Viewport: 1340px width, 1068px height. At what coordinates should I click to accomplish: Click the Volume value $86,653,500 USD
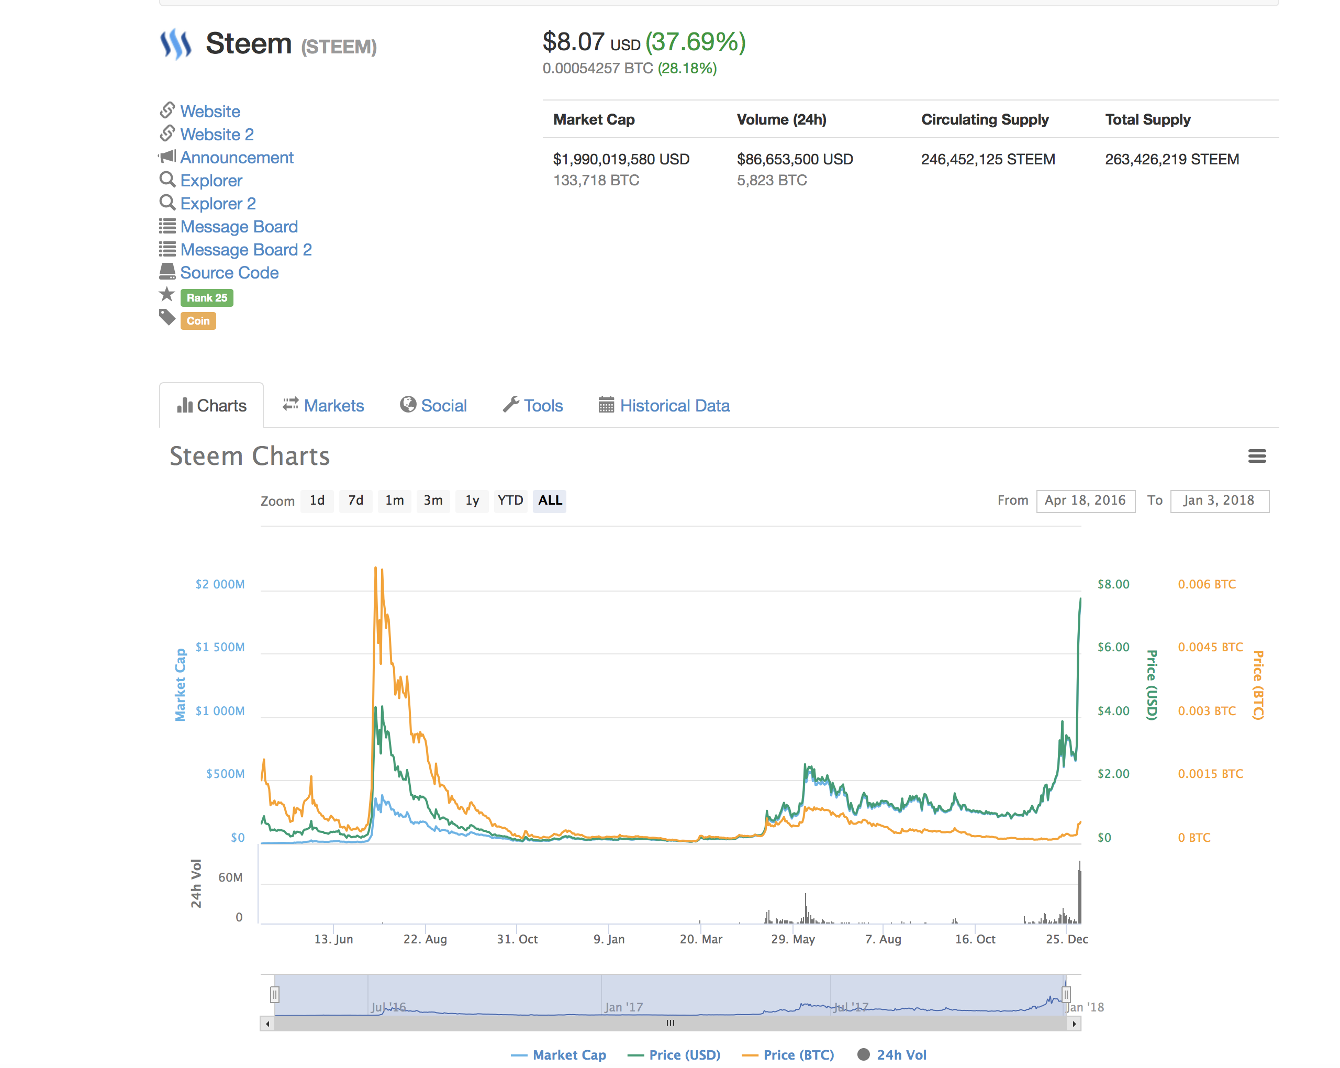coord(795,159)
